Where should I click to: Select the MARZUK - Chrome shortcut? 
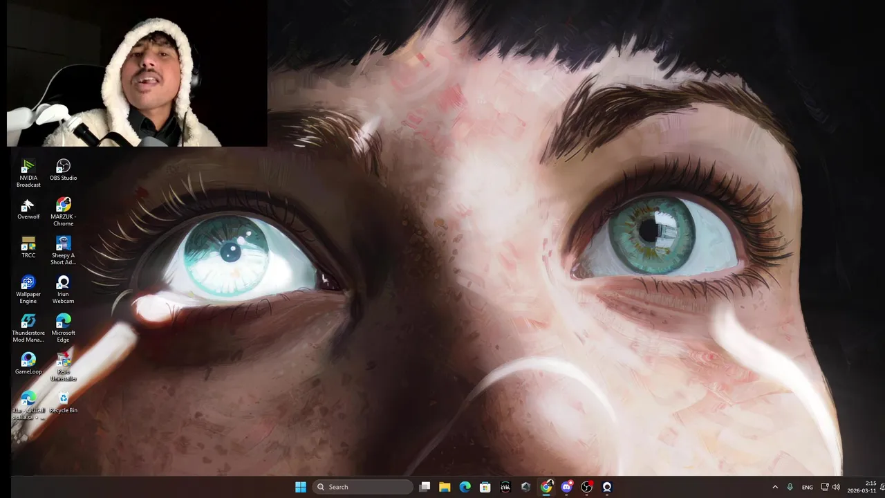point(63,212)
